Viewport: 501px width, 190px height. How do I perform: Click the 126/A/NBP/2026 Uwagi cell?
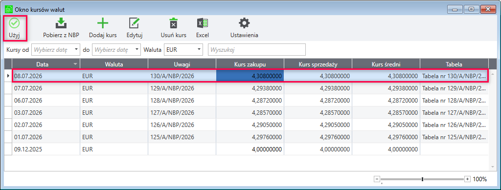[182, 125]
